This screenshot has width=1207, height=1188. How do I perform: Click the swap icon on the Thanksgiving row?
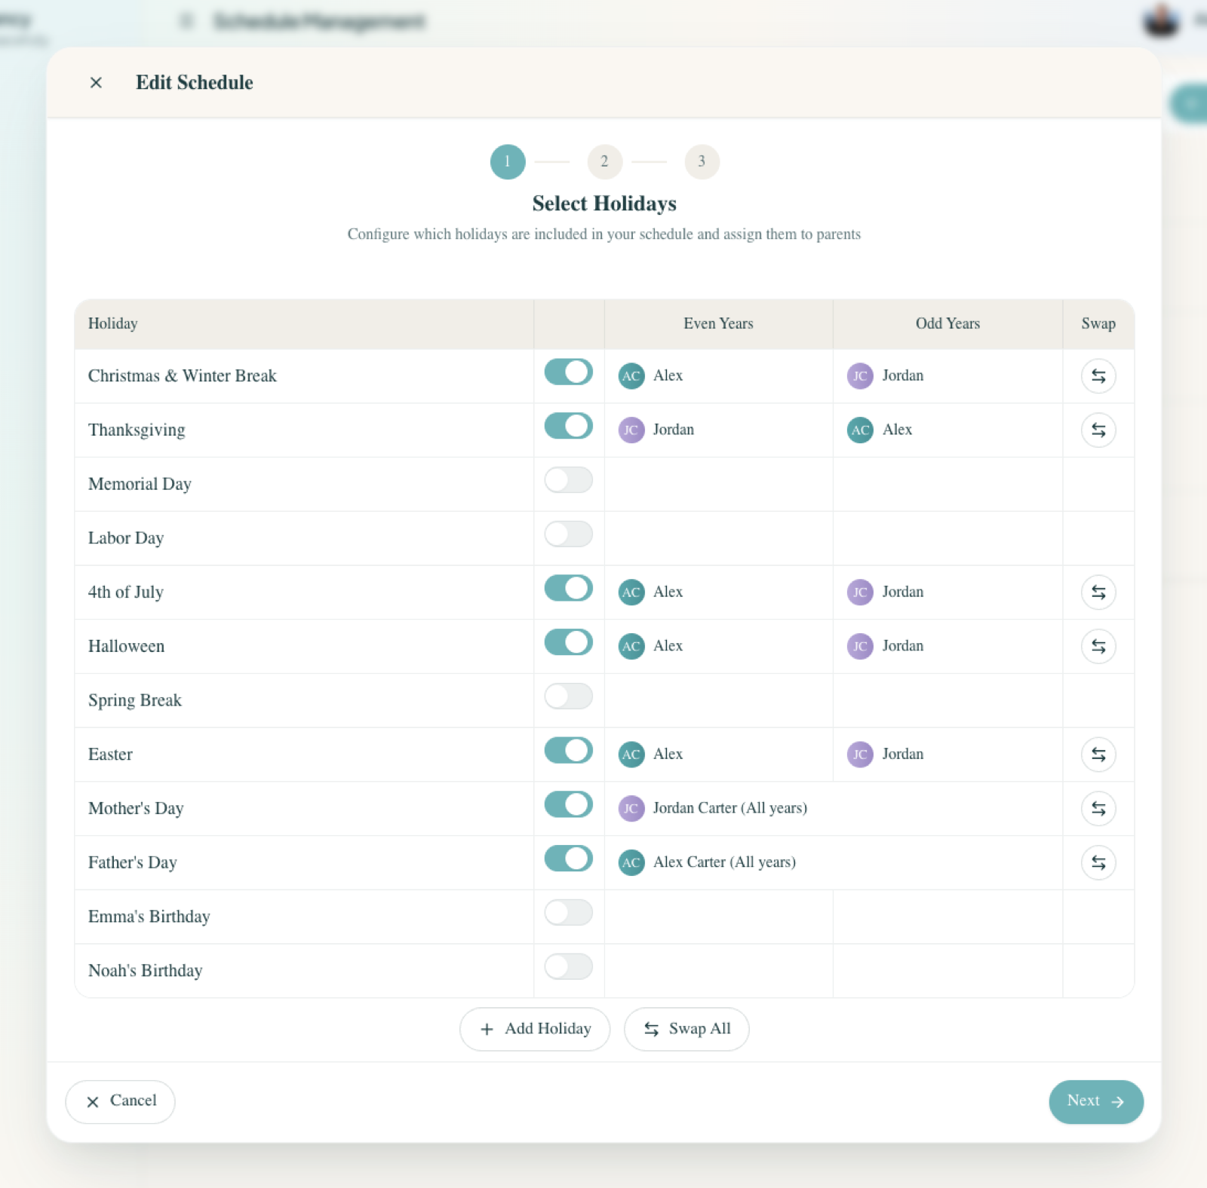pos(1098,430)
